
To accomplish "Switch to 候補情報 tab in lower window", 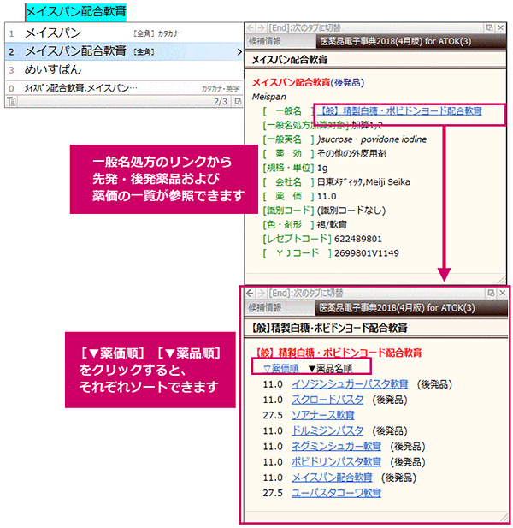I will click(x=280, y=308).
